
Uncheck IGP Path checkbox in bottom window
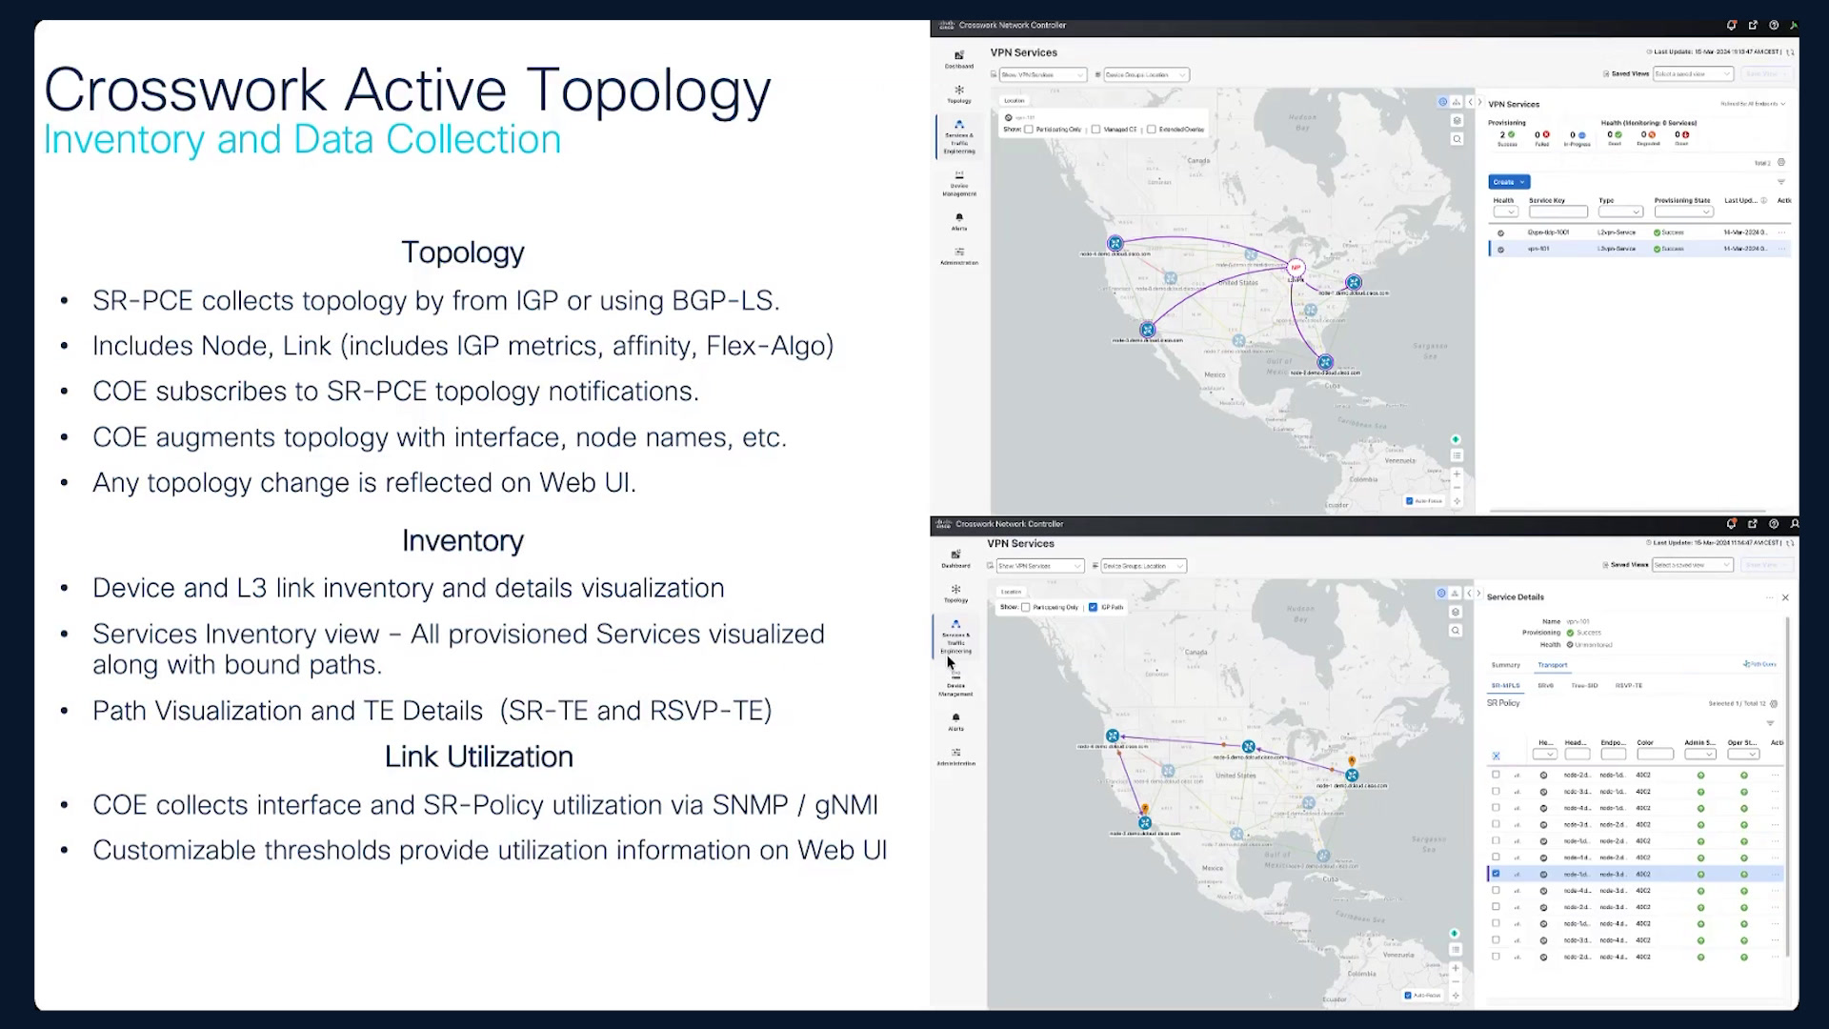point(1094,607)
